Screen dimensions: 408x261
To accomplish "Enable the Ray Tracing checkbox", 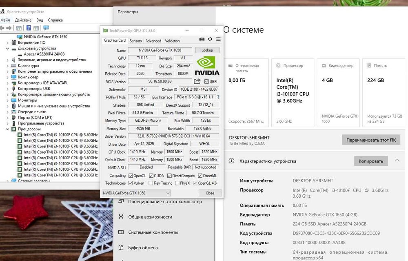I will click(x=151, y=183).
